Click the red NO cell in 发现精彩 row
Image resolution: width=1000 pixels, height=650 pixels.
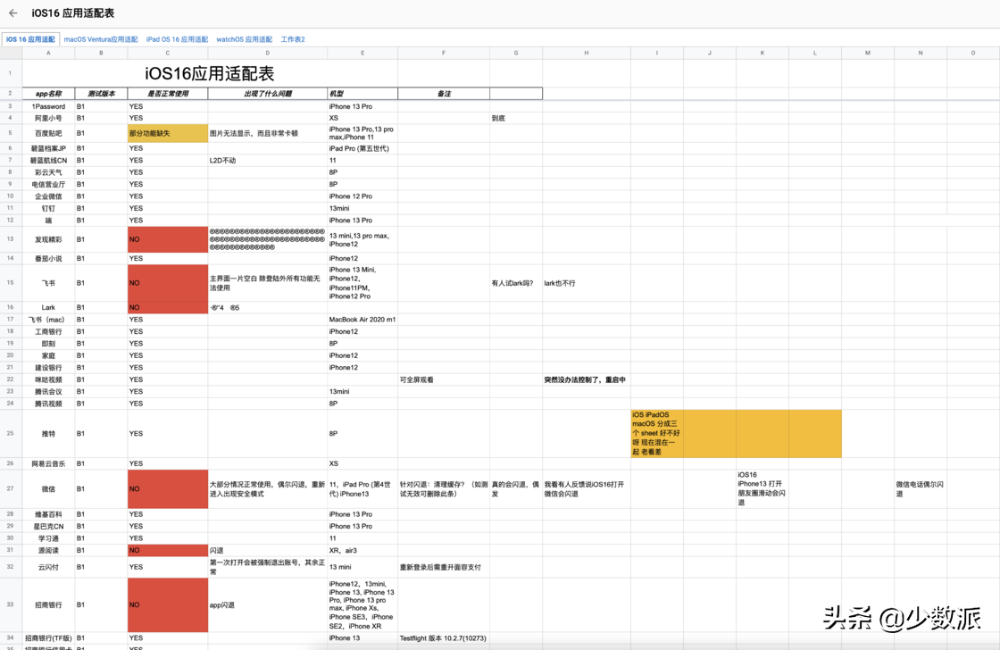click(168, 239)
